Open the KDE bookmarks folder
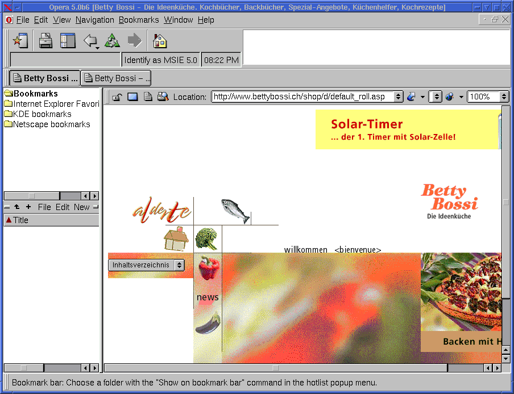Screen dimensions: 514x394 pyautogui.click(x=42, y=114)
